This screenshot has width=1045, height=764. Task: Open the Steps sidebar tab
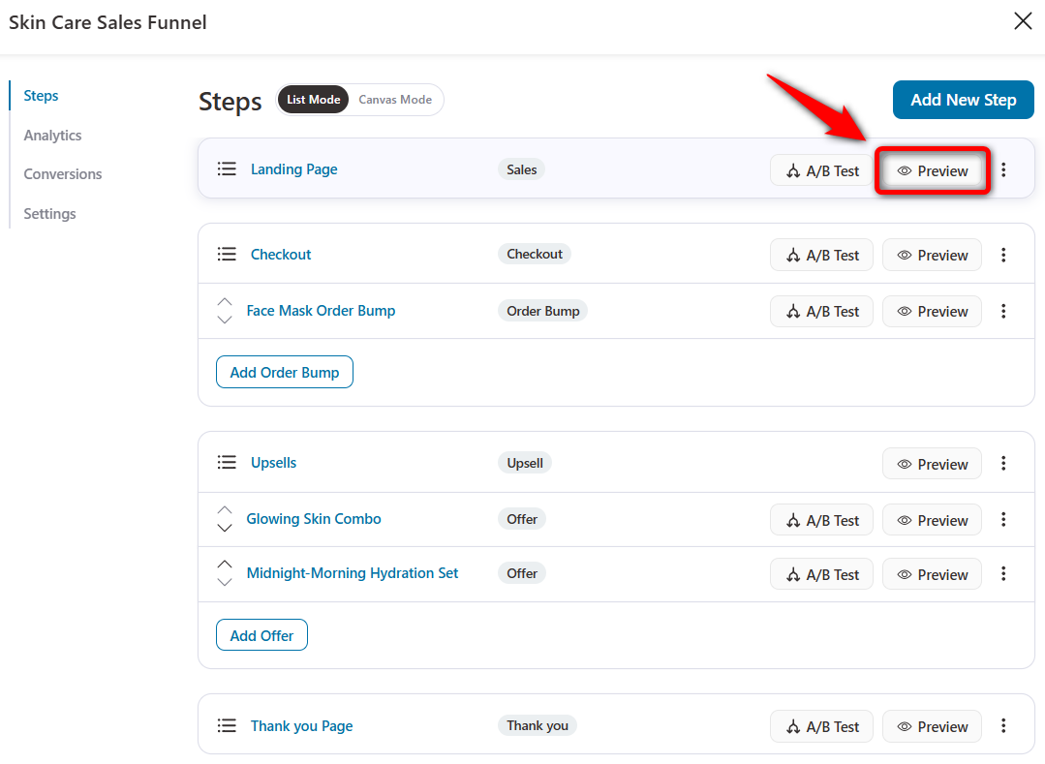pos(41,95)
